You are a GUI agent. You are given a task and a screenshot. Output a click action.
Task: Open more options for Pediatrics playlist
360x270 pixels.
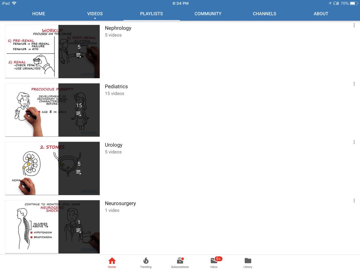pyautogui.click(x=354, y=84)
